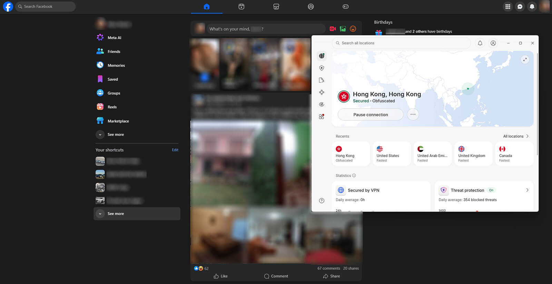Image resolution: width=552 pixels, height=284 pixels.
Task: Connect to Canada Fastest server
Action: click(514, 154)
